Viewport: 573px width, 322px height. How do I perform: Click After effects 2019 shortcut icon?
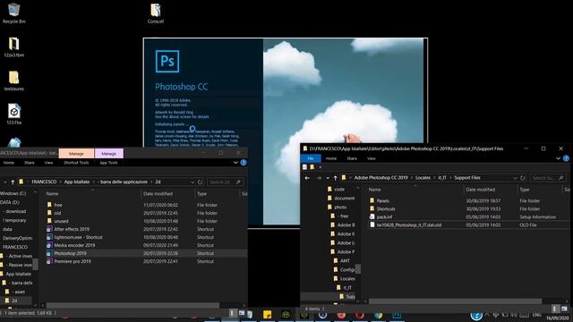point(49,229)
